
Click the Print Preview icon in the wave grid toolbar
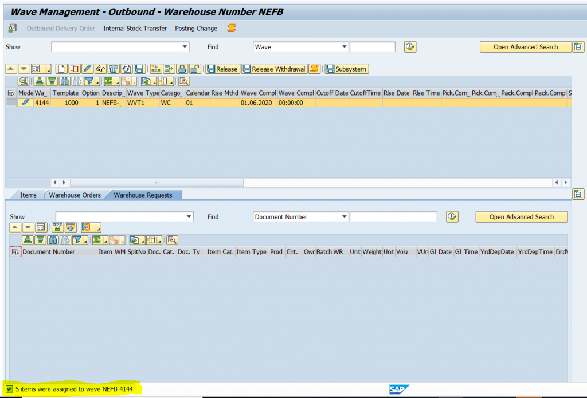pyautogui.click(x=184, y=81)
